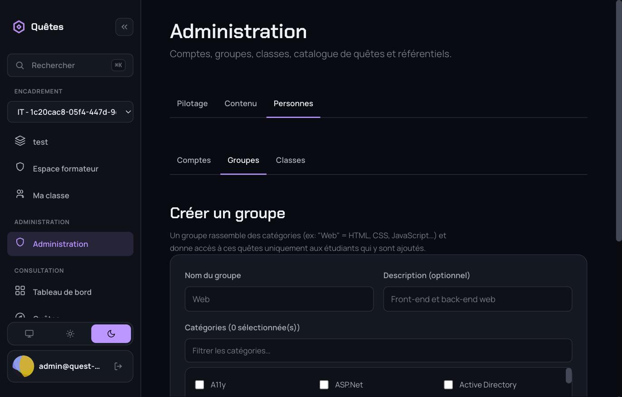The height and width of the screenshot is (397, 622).
Task: Click the Nom du groupe field
Action: 279,299
